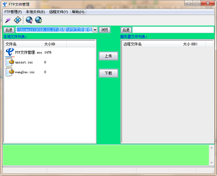The image size is (217, 176).
Task: Click the lightning bolt connect icon
Action: [x=8, y=19]
